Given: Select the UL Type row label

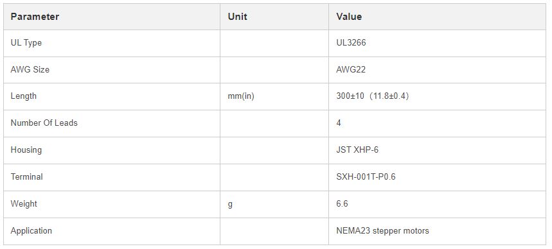Looking at the screenshot, I should [x=26, y=43].
